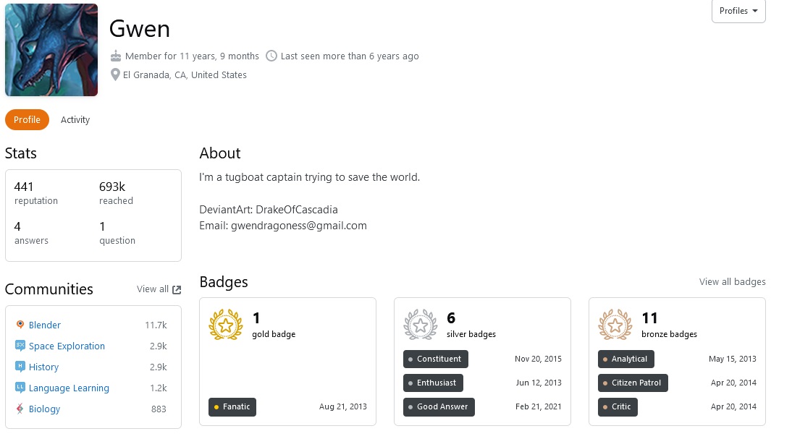
Task: Click the 693k reached stat
Action: [x=116, y=193]
